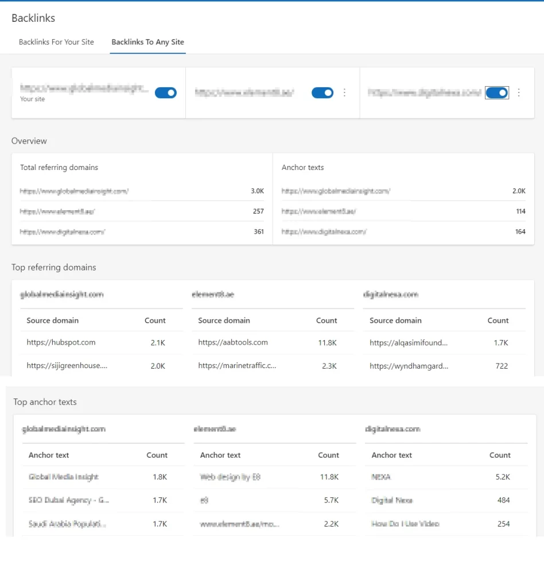The height and width of the screenshot is (588, 544).
Task: Open the options menu for element8.ae site
Action: 344,93
